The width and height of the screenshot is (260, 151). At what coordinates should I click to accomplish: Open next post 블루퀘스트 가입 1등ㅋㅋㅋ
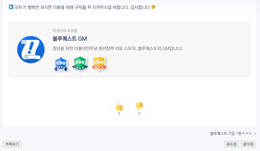[x=231, y=134]
